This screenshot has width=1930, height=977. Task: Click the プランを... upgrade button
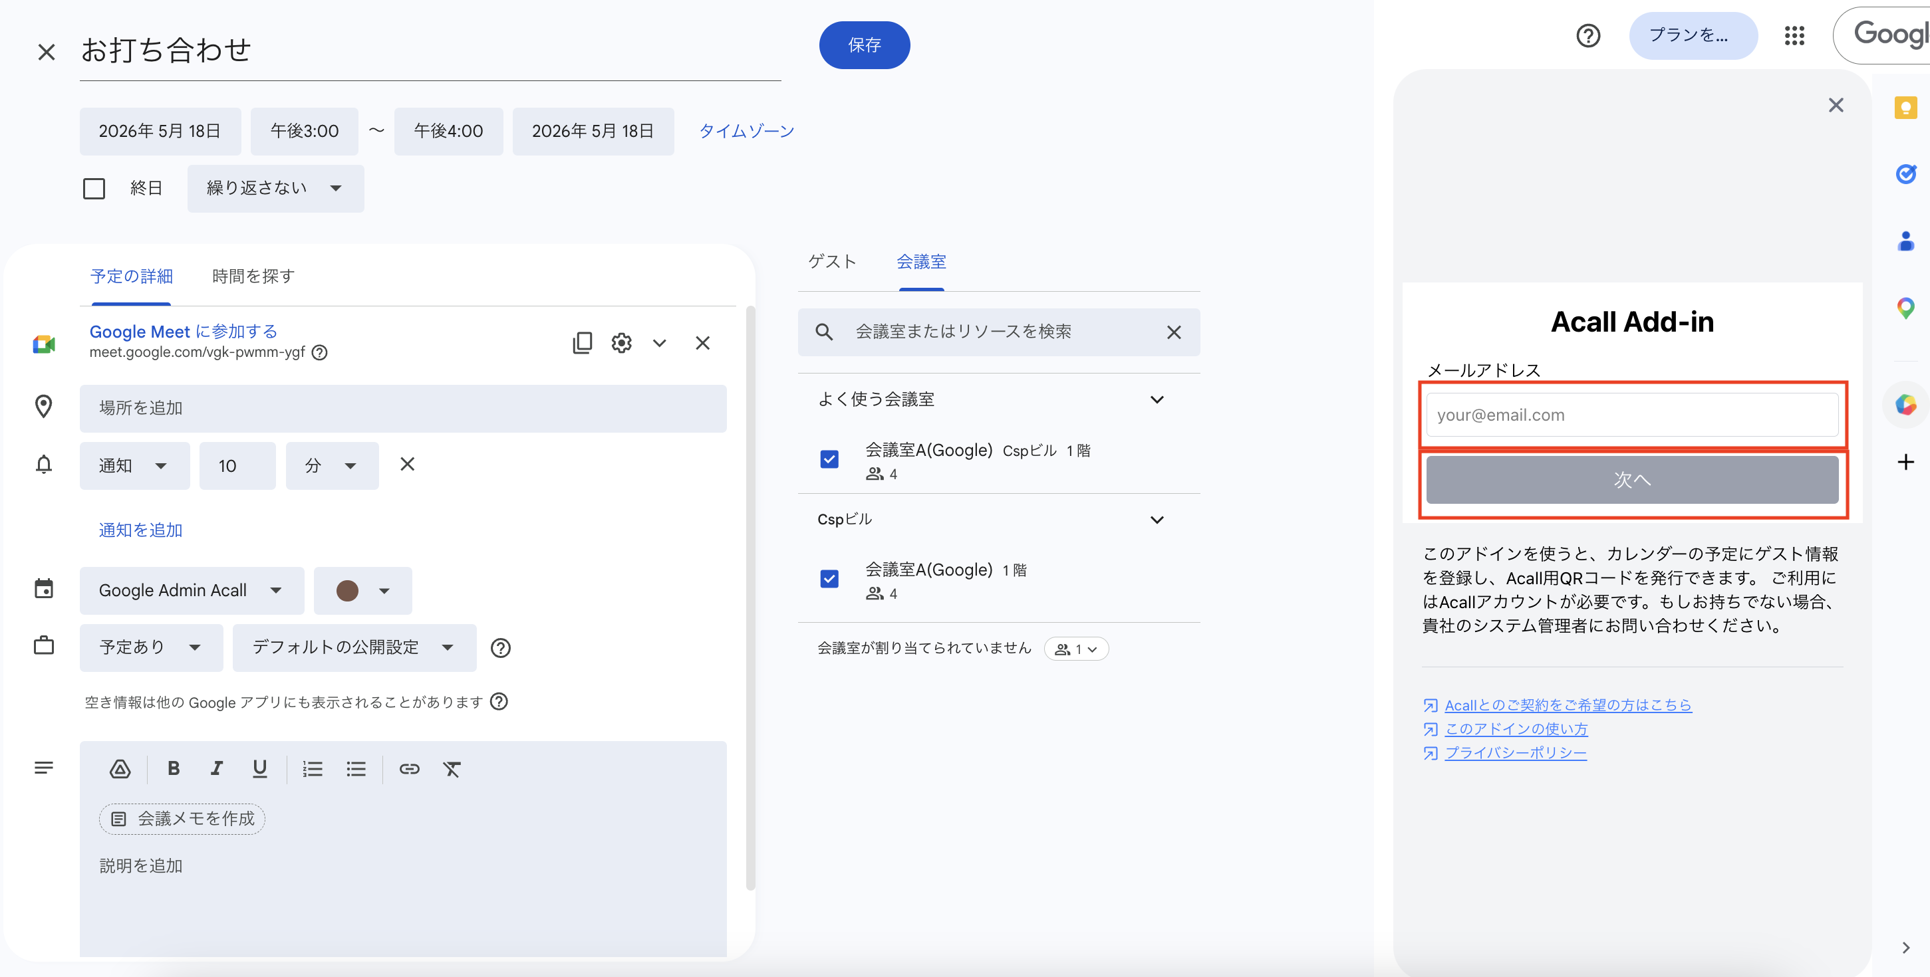click(x=1693, y=35)
